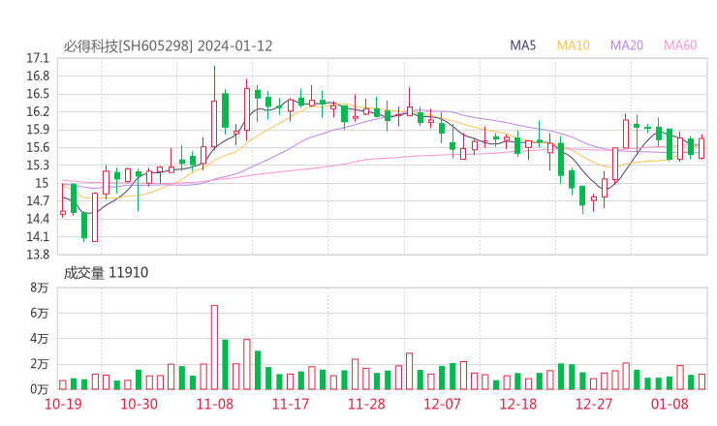Click the 12-18 date axis label
Viewport: 717px width, 426px height.
coord(518,404)
